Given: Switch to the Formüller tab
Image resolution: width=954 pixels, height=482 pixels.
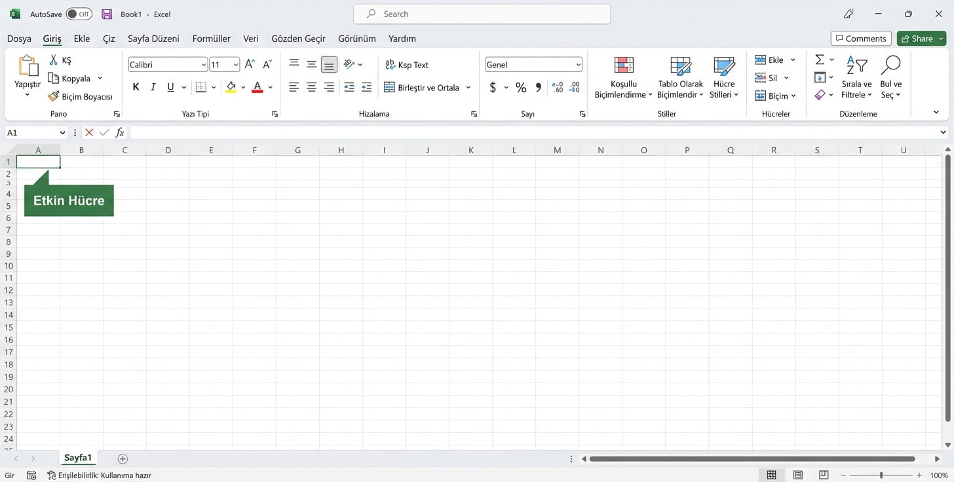Looking at the screenshot, I should point(212,39).
